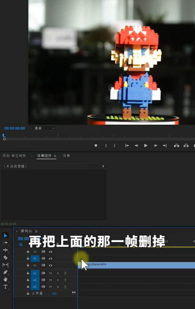This screenshot has height=309, width=195.
Task: Solo audio track A3
Action: point(58,287)
